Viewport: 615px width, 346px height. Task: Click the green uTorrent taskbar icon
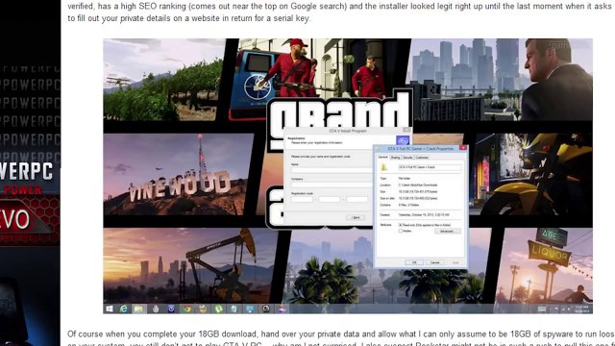click(218, 309)
